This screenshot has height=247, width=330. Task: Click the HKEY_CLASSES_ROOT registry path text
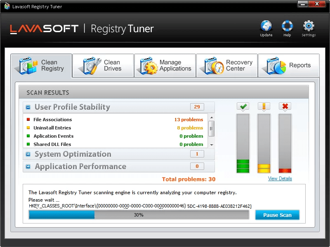(x=140, y=206)
